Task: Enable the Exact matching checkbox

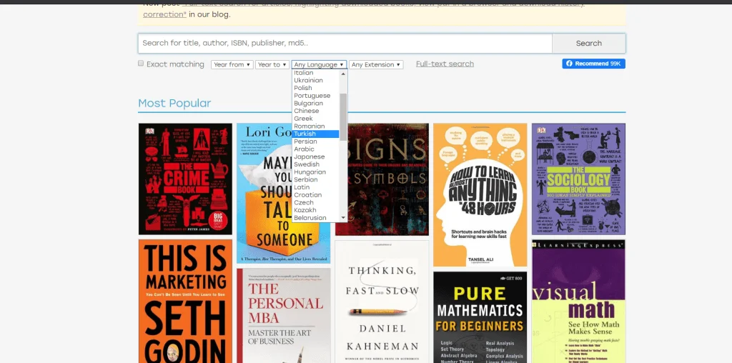Action: 142,64
